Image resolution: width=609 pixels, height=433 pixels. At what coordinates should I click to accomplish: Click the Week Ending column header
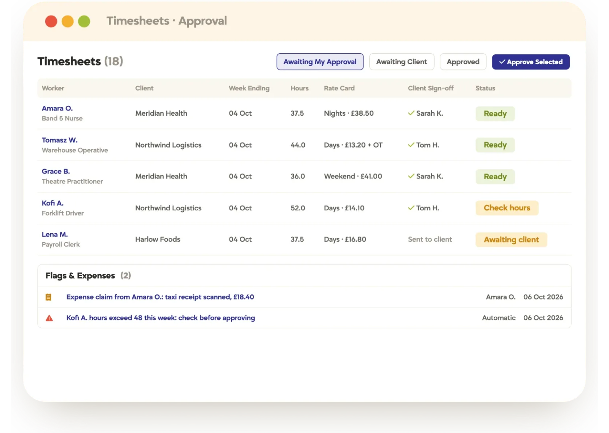tap(249, 88)
